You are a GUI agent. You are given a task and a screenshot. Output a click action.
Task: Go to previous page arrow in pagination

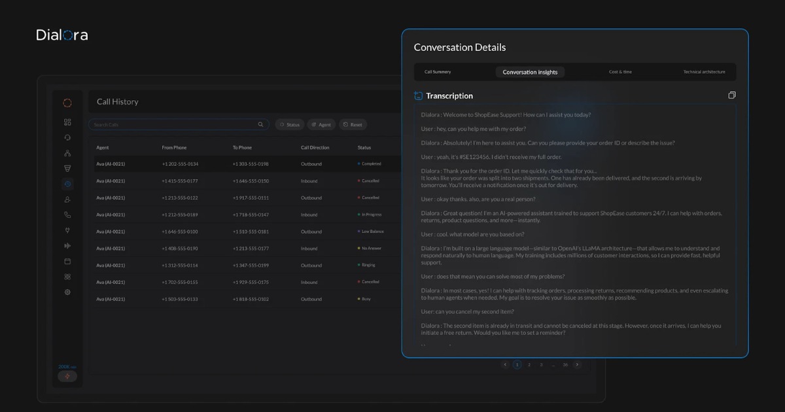(505, 365)
